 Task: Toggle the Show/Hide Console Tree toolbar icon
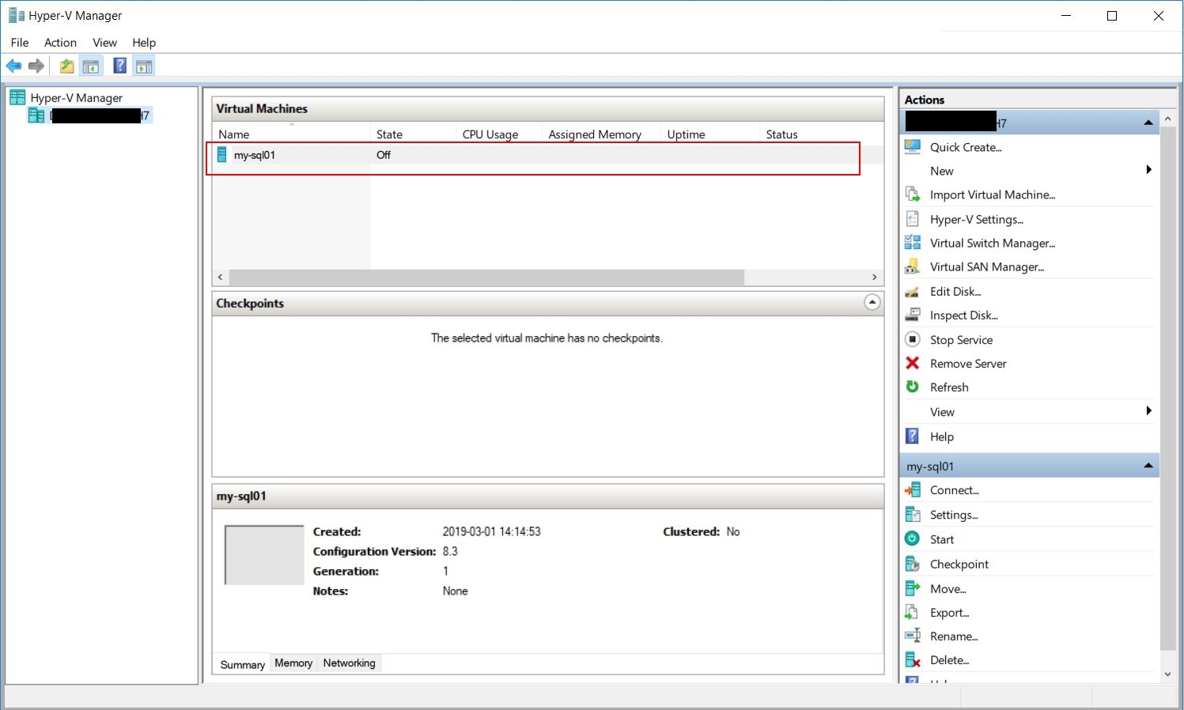91,66
